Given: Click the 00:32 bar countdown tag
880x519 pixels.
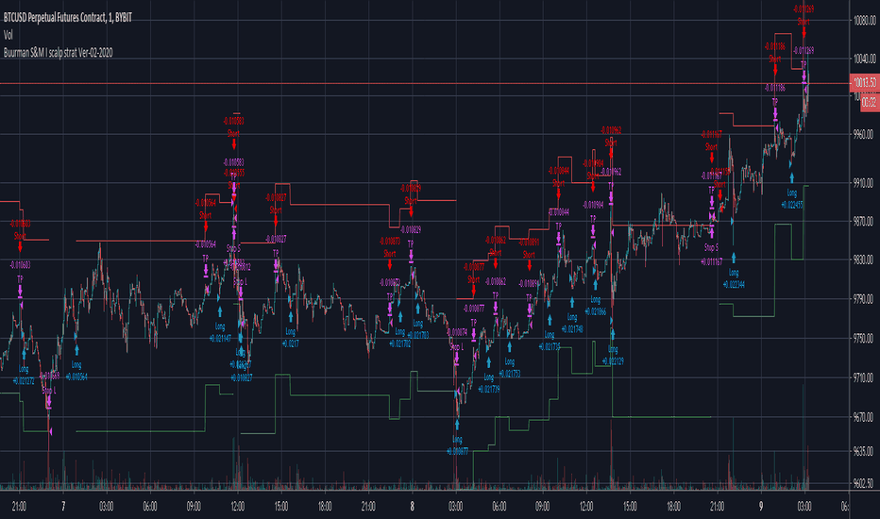Looking at the screenshot, I should [870, 103].
